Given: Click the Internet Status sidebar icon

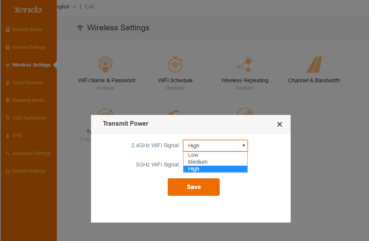Looking at the screenshot, I should coord(8,30).
